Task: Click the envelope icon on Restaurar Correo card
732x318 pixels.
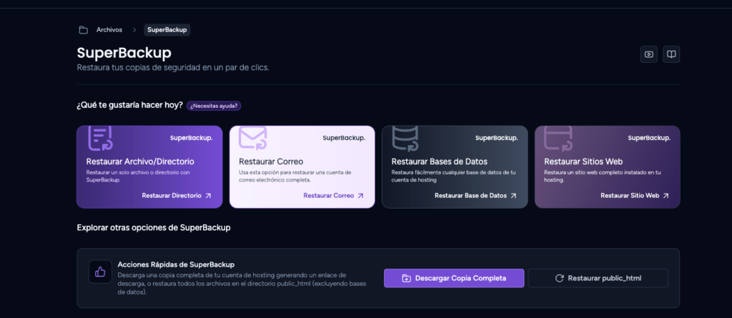Action: [x=252, y=137]
